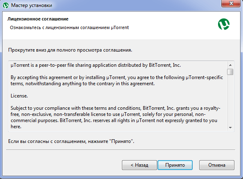Click the 'Ознакомьтесь с лицензионным соглашением' subtitle
Screen dimensions: 243x179
coord(69,27)
